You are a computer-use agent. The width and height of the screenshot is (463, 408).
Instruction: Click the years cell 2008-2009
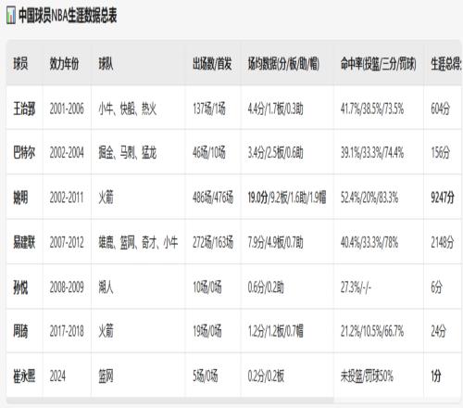67,287
